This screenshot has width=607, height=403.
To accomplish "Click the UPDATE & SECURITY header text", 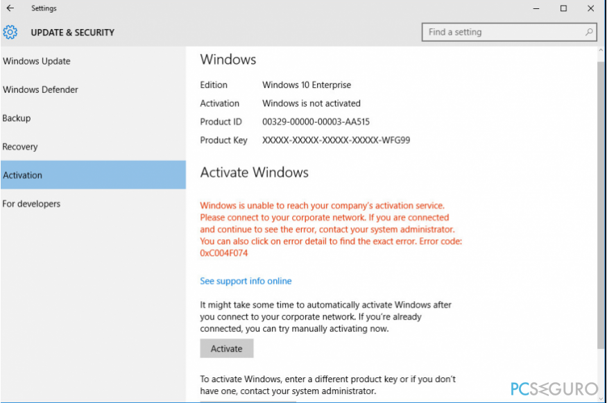I will 72,32.
